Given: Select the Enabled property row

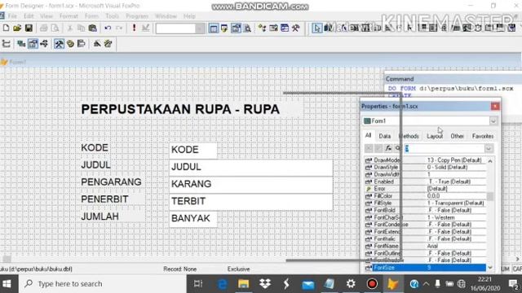Looking at the screenshot, I should [425, 181].
